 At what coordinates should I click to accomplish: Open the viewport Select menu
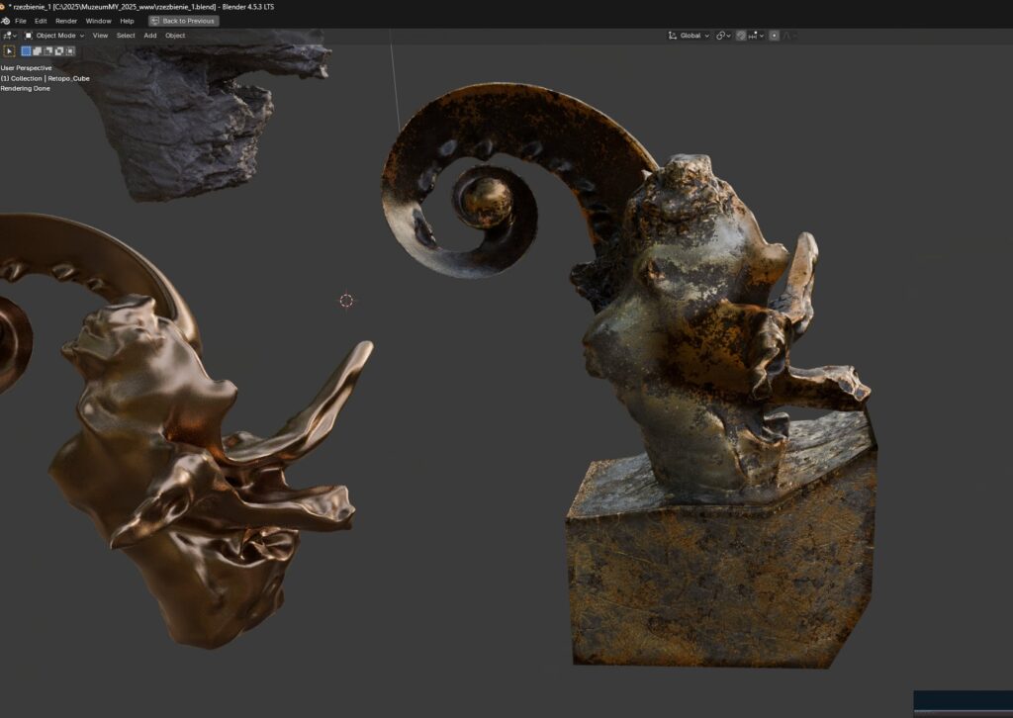pos(126,36)
